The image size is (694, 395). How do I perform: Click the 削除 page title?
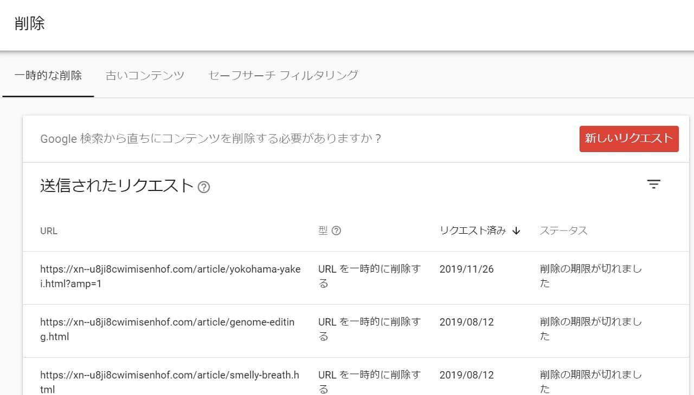tap(30, 24)
